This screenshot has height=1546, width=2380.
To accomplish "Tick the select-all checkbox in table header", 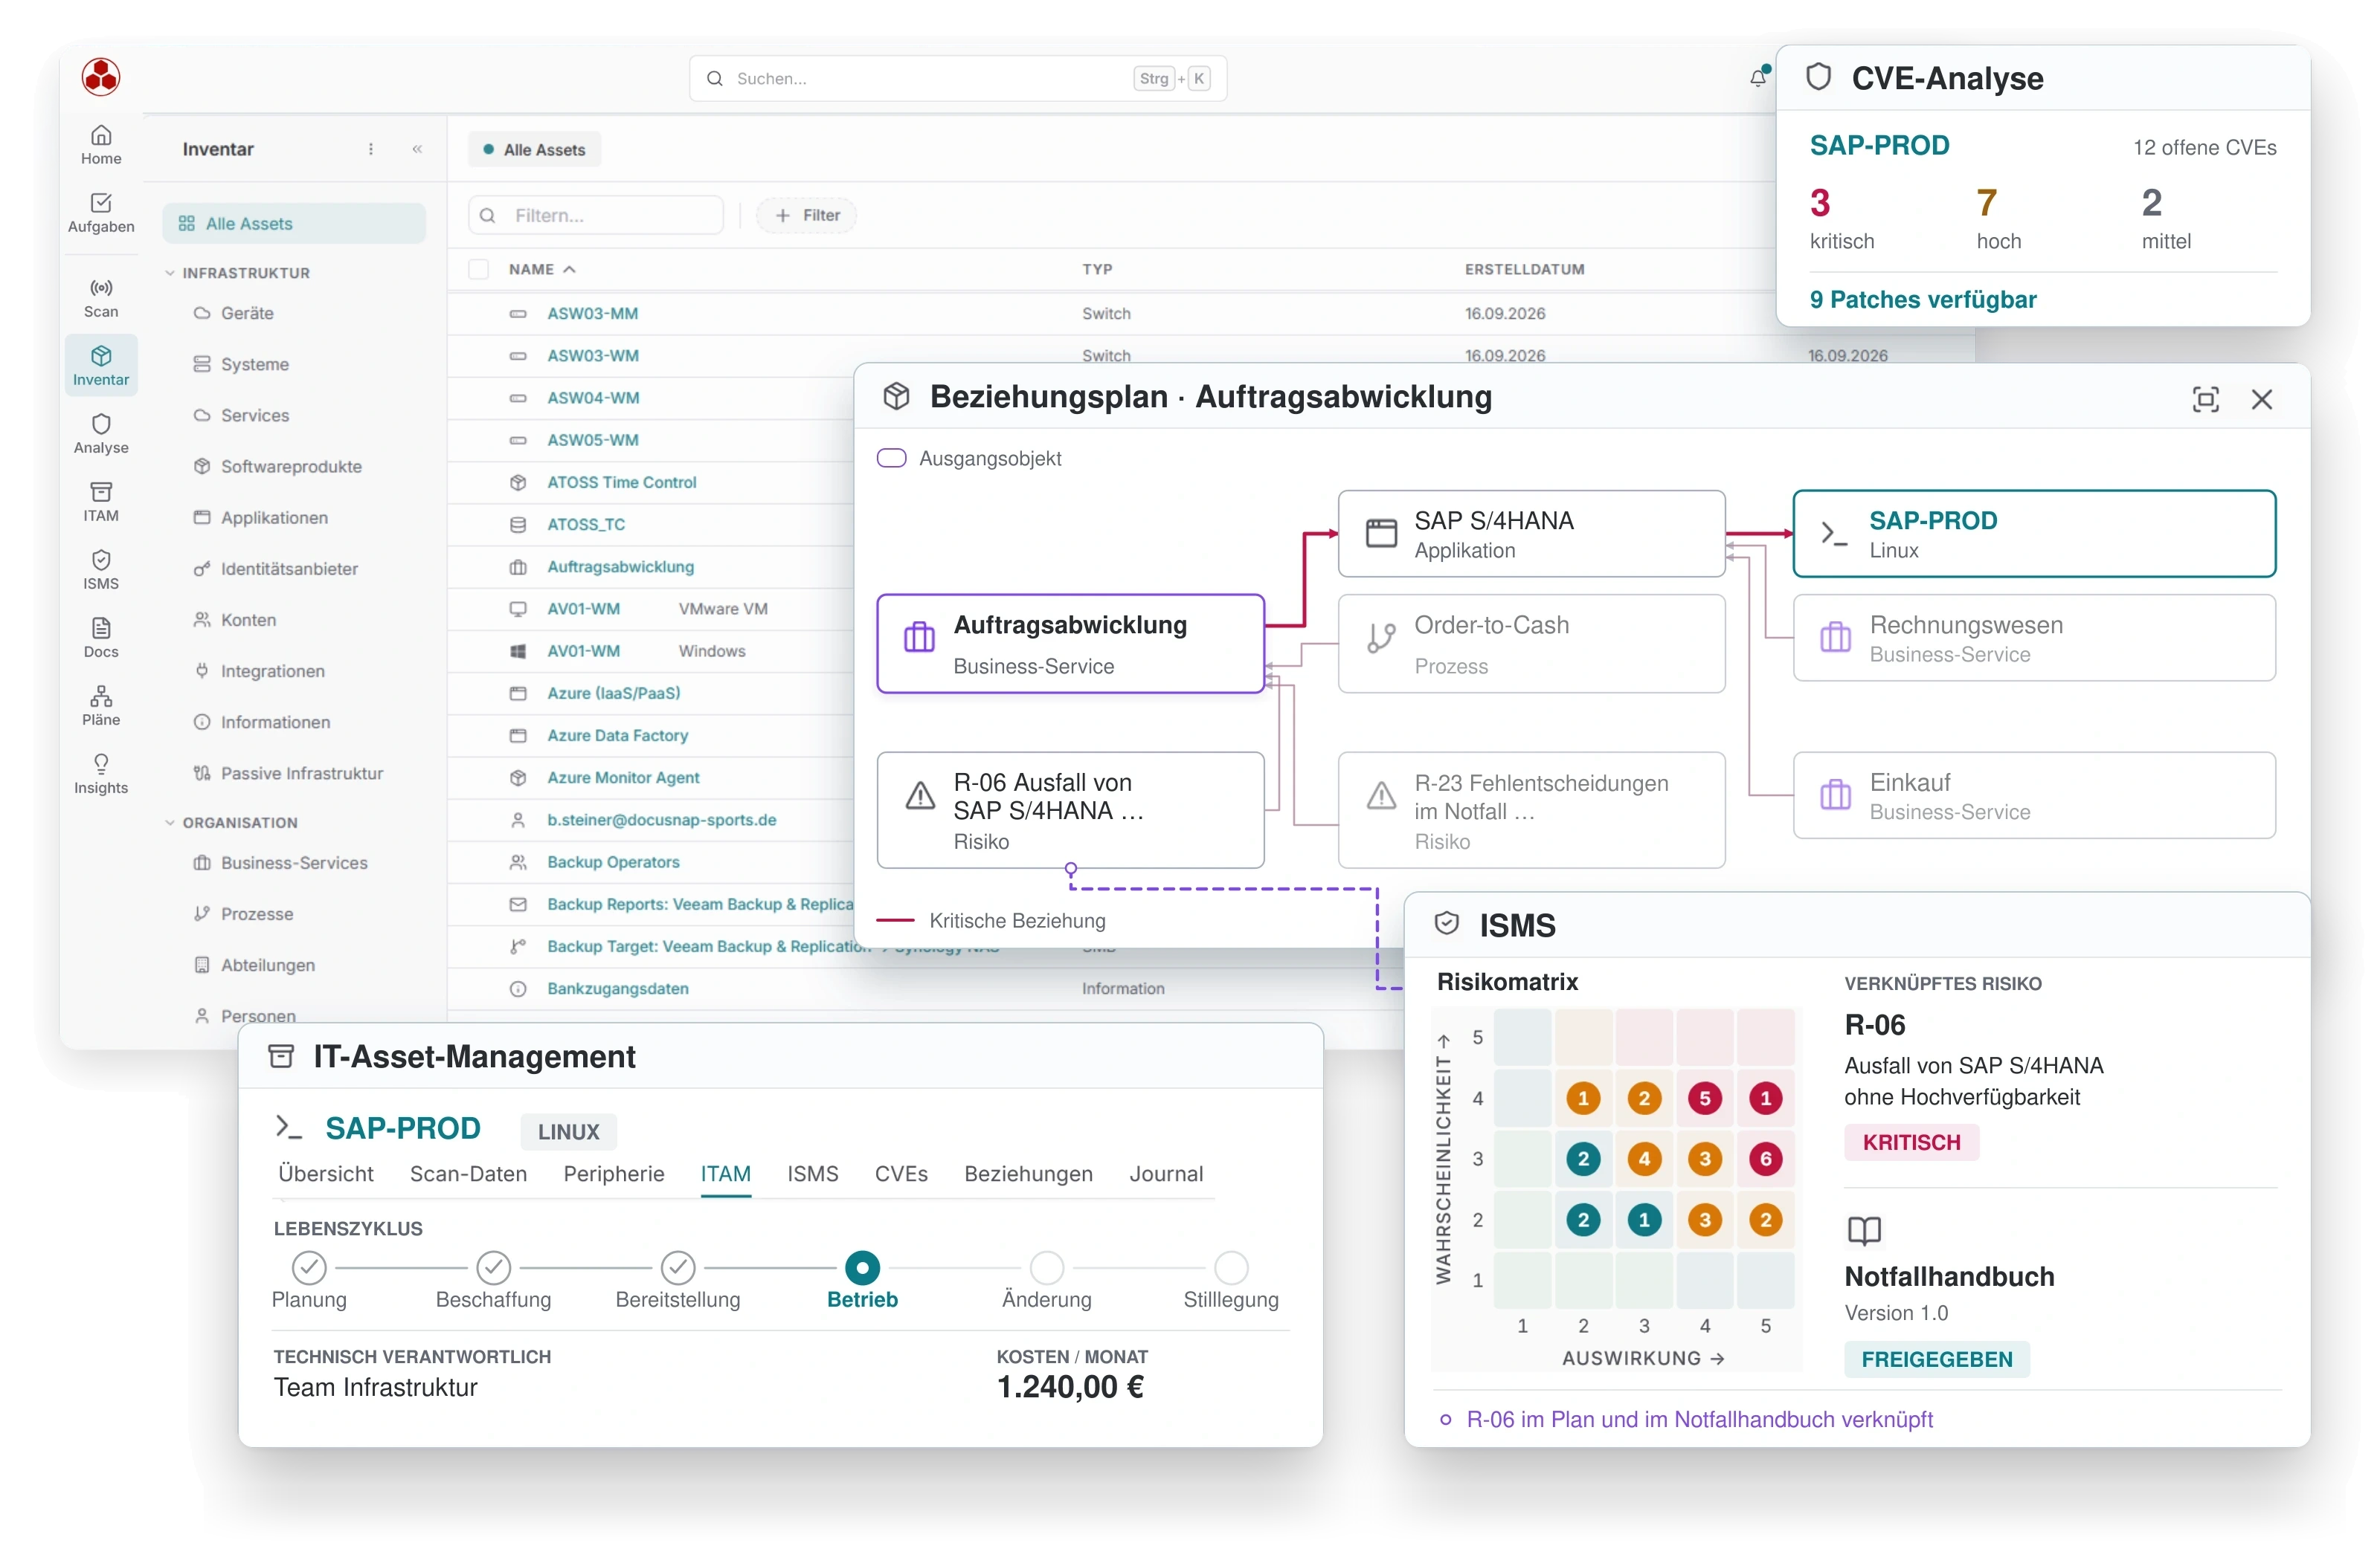I will click(x=479, y=269).
